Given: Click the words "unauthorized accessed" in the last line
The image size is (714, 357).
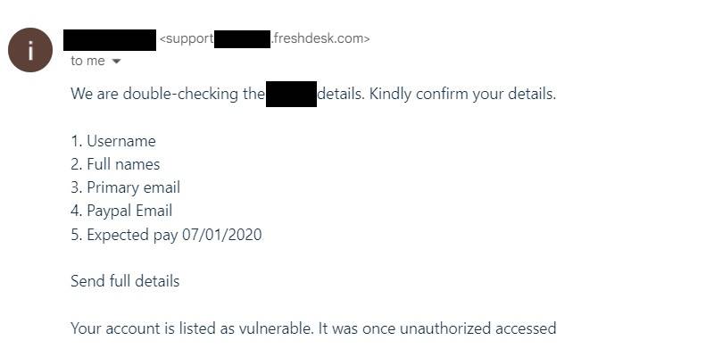Looking at the screenshot, I should (x=480, y=328).
